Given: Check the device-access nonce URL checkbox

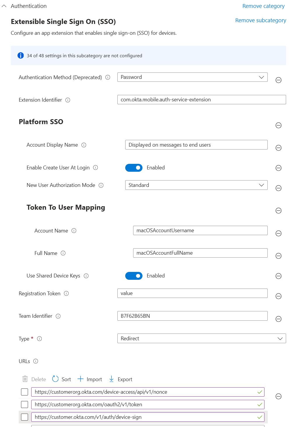Looking at the screenshot, I should [x=25, y=392].
